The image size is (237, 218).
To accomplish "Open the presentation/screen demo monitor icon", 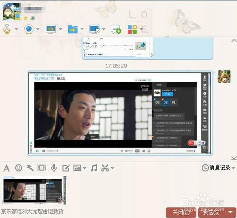I will point(51,29).
